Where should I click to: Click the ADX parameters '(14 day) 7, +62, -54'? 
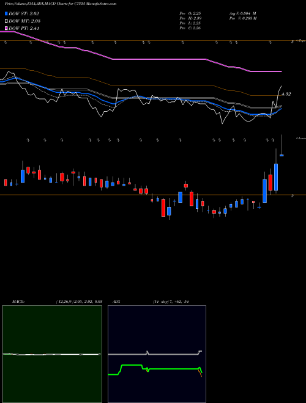[x=171, y=302]
